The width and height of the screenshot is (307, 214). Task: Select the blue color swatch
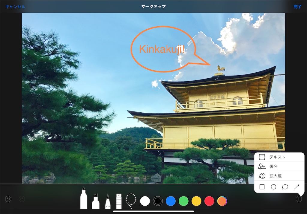point(171,201)
